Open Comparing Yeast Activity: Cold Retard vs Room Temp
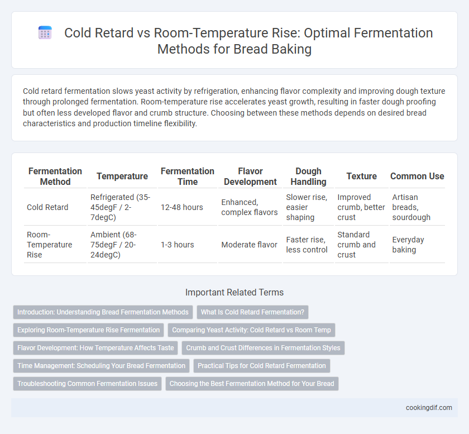 (x=251, y=330)
